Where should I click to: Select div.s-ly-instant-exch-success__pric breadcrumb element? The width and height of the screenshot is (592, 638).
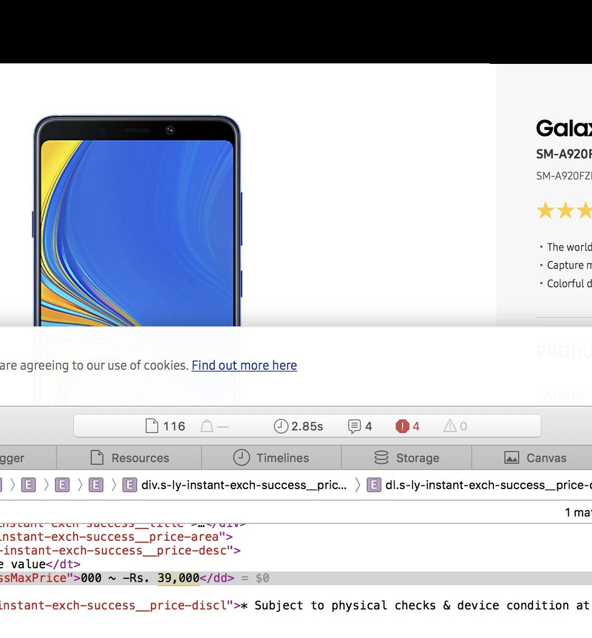[x=235, y=485]
